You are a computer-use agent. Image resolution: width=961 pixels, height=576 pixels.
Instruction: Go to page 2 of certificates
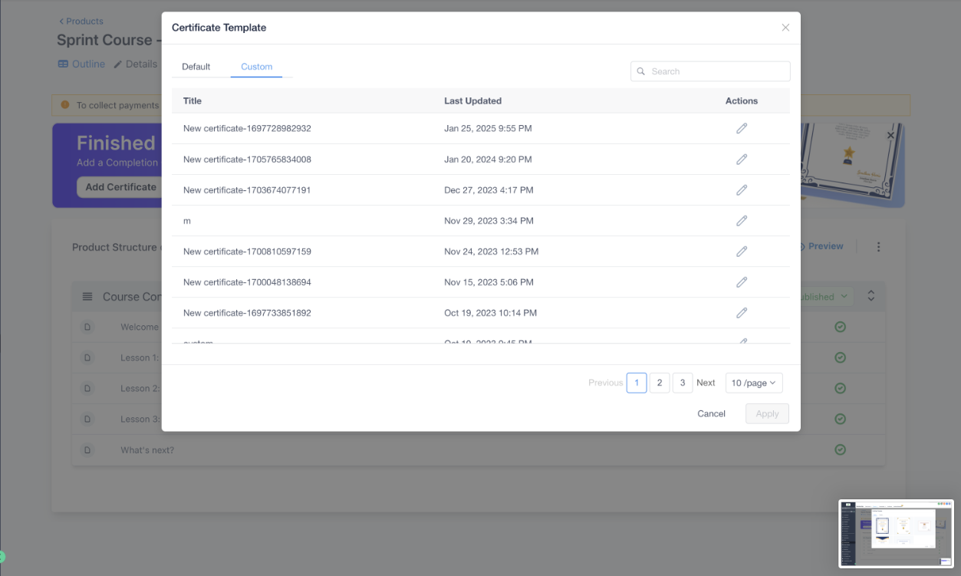659,383
